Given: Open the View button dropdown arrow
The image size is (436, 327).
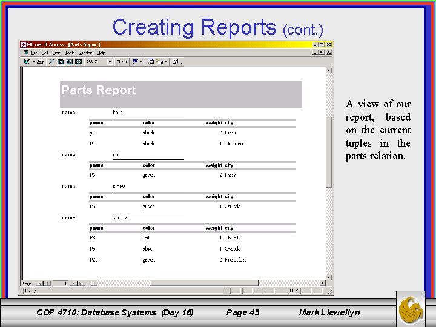Looking at the screenshot, I should tap(33, 62).
